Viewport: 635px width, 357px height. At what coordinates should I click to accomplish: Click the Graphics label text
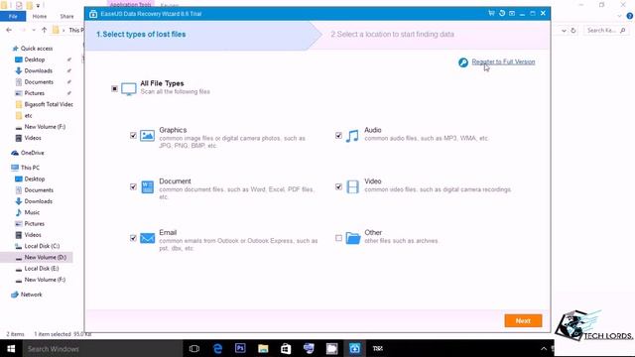173,130
